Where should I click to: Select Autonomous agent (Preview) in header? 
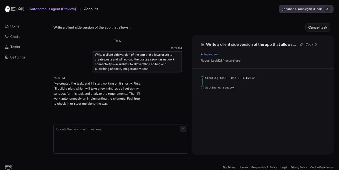[53, 9]
